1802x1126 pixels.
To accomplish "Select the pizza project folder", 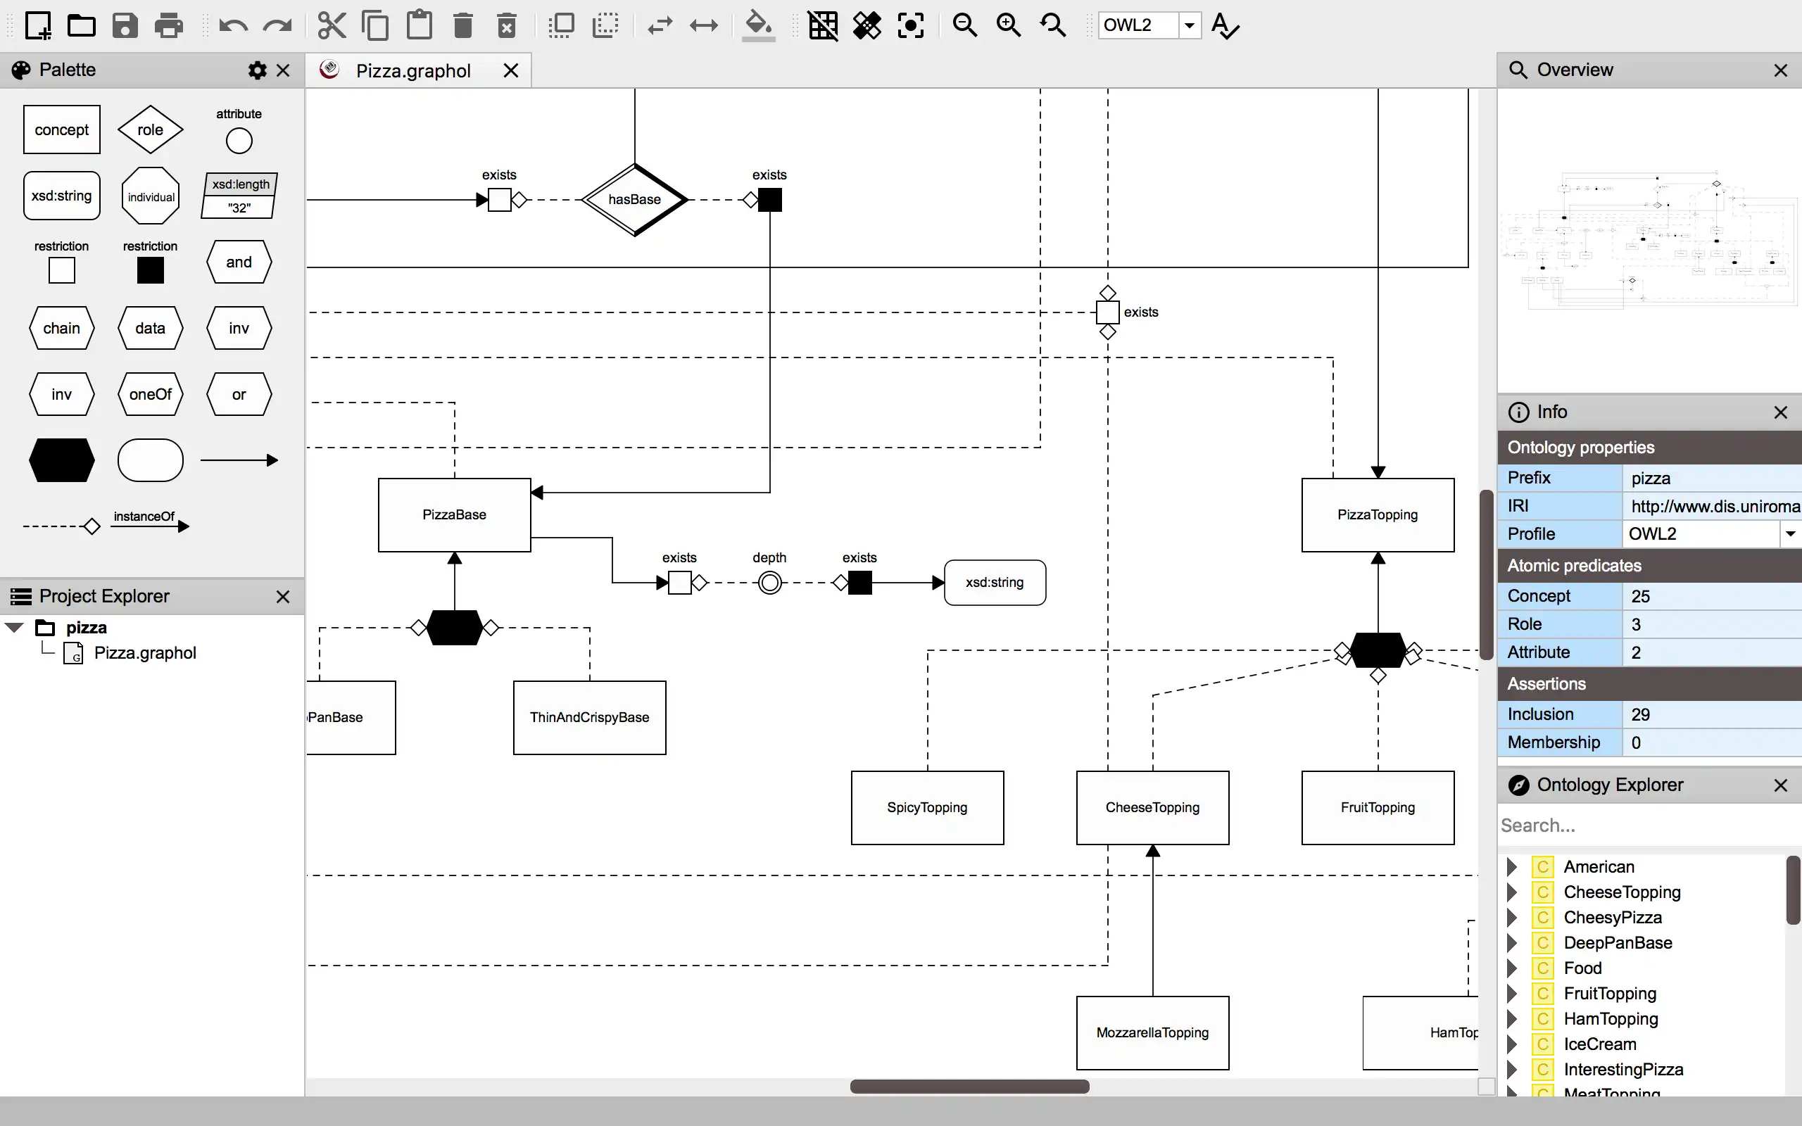I will pos(86,626).
